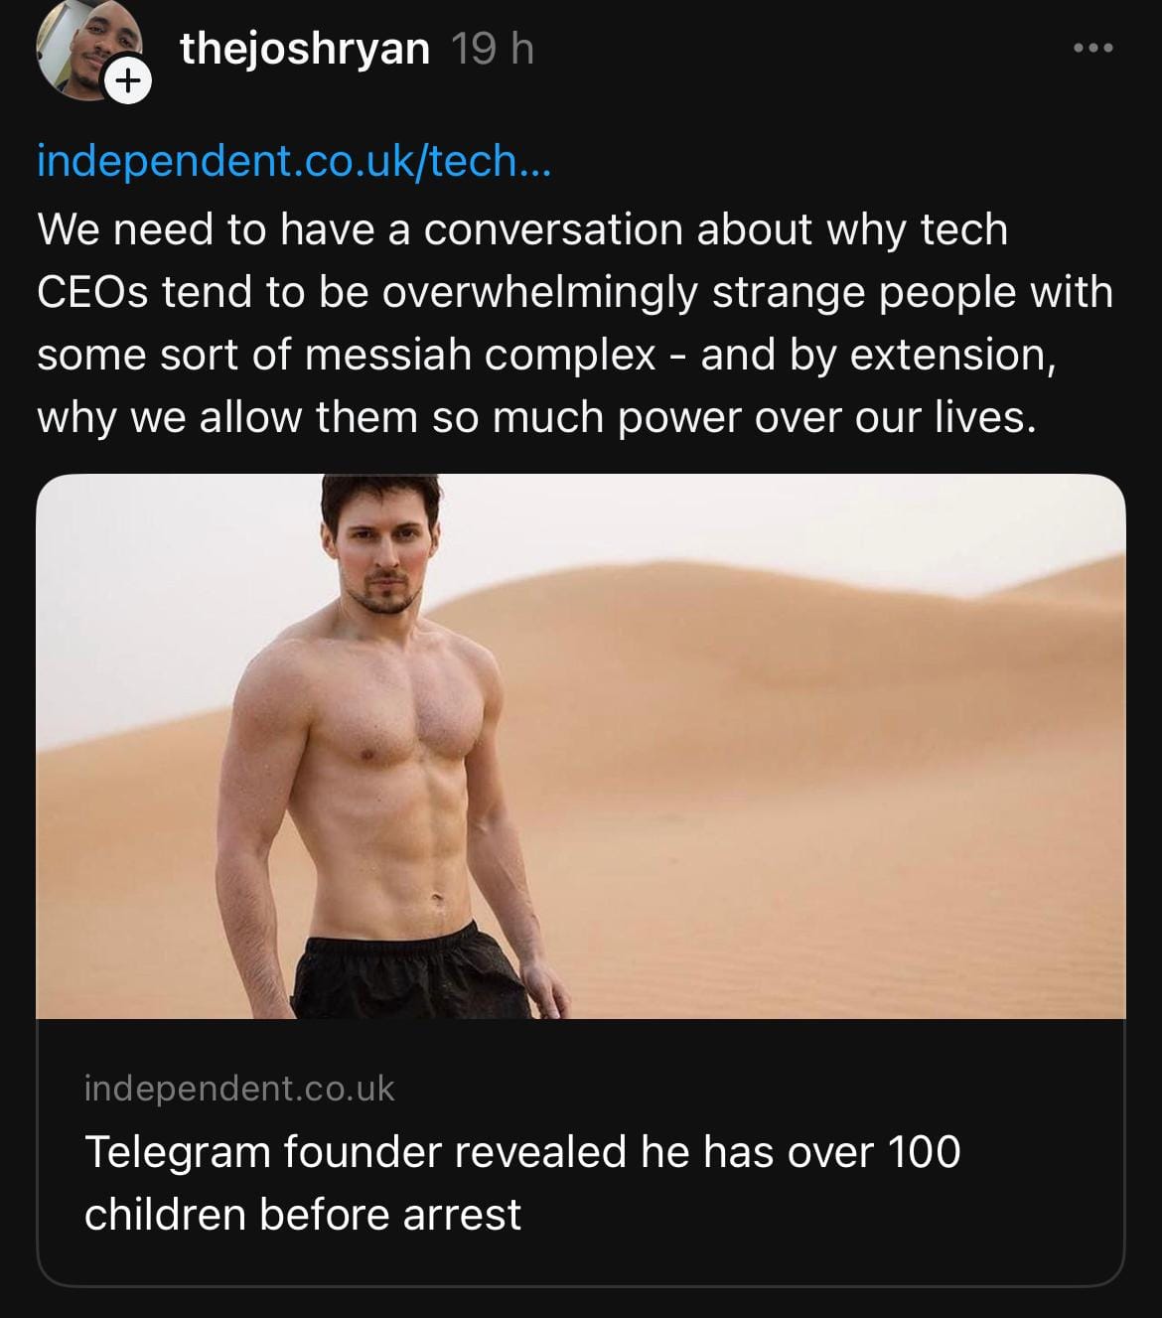Open the blue independent.co.uk/tech… link
The width and height of the screenshot is (1162, 1318).
coord(293,161)
